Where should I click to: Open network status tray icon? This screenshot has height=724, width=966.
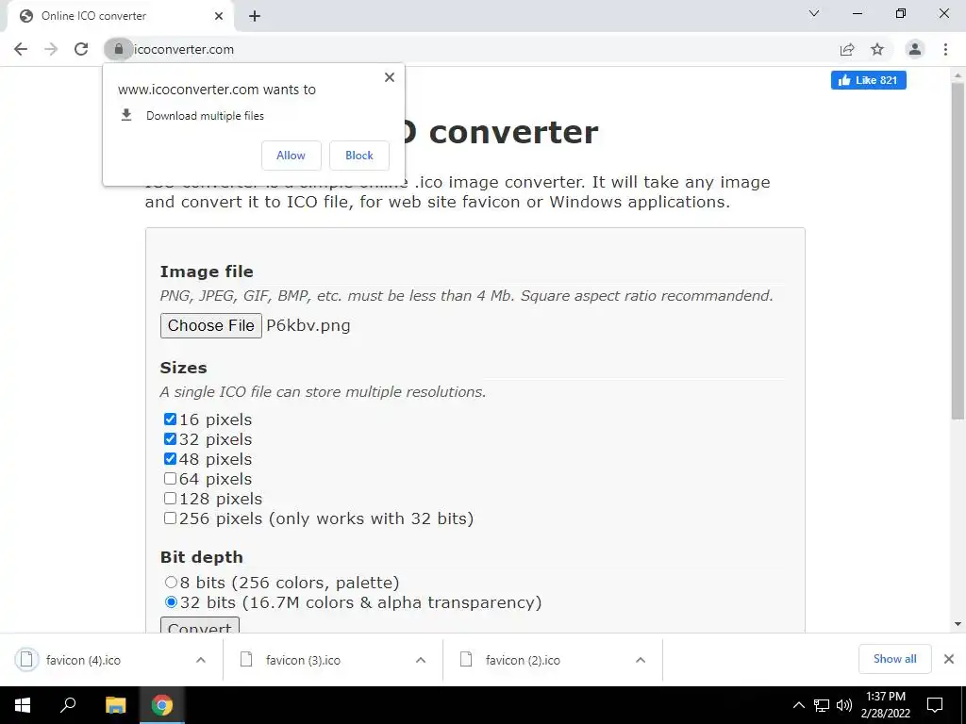click(822, 705)
